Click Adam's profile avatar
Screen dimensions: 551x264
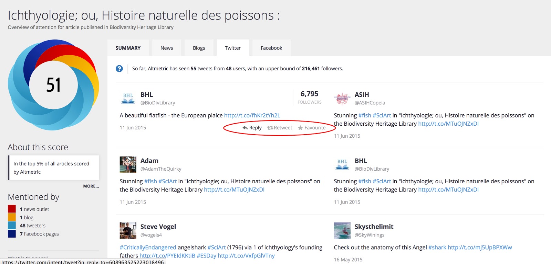pos(128,164)
